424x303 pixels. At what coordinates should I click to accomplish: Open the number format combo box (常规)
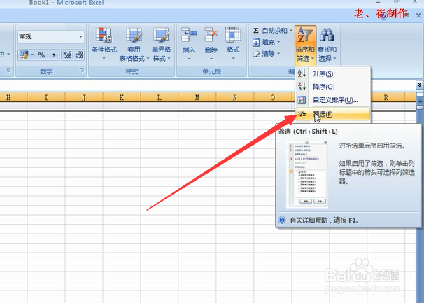(x=51, y=36)
